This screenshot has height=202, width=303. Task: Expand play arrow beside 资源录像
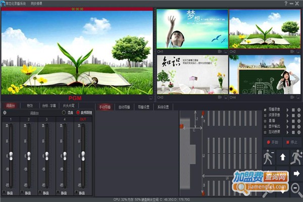(x=288, y=115)
